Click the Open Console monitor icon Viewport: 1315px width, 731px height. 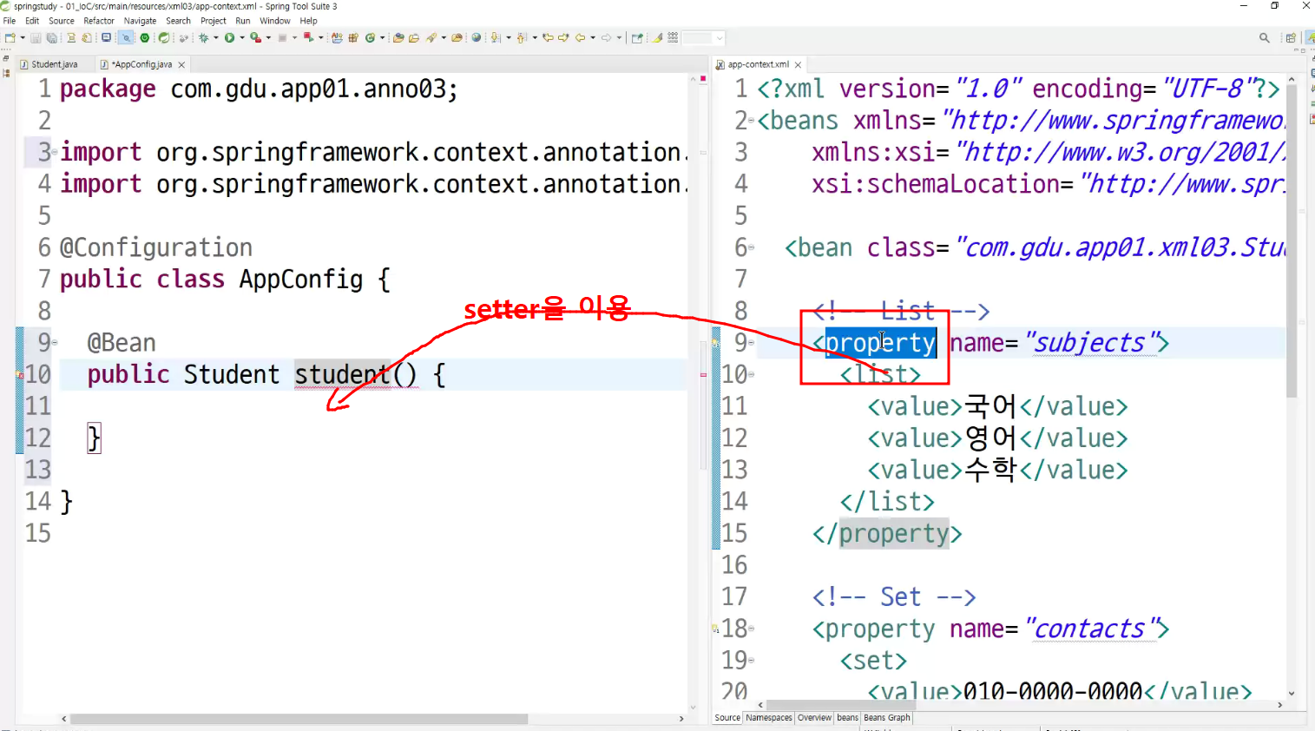[x=107, y=37]
